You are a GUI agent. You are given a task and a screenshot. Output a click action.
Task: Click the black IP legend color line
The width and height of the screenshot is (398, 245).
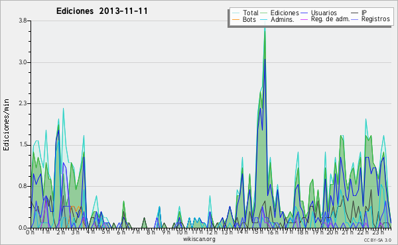pyautogui.click(x=355, y=13)
